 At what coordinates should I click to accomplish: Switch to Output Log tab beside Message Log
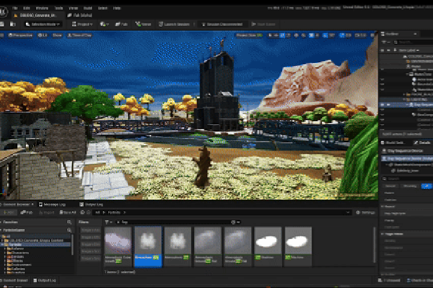pyautogui.click(x=91, y=205)
